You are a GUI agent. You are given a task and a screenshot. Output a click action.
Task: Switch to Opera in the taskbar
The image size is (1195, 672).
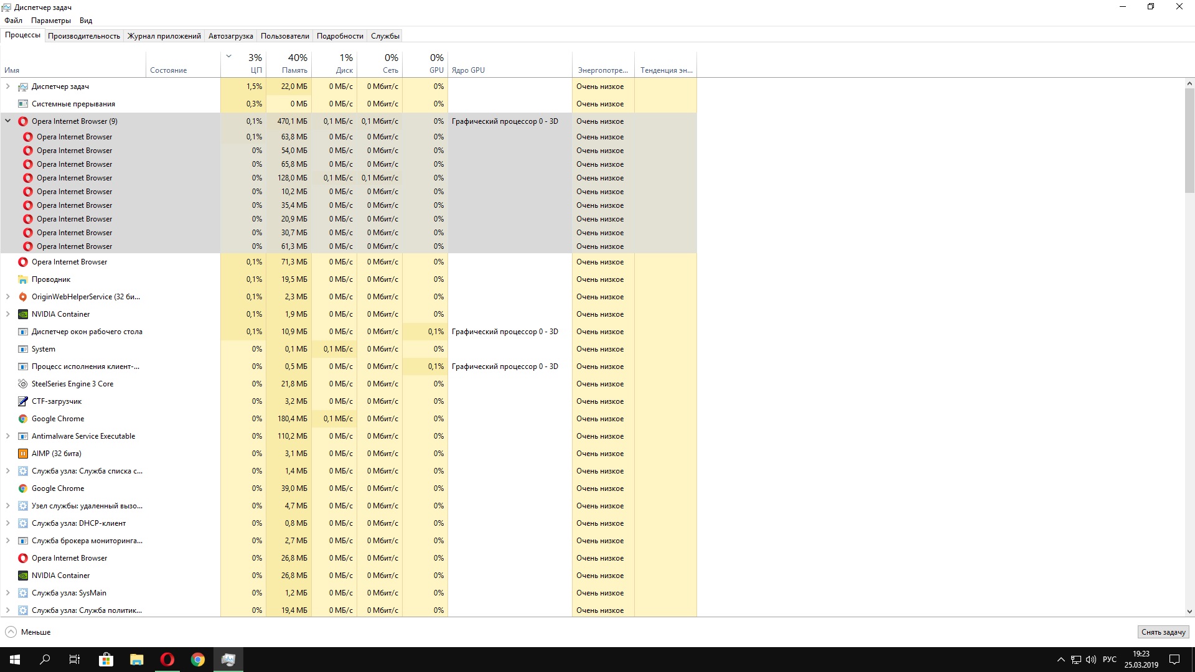click(167, 660)
